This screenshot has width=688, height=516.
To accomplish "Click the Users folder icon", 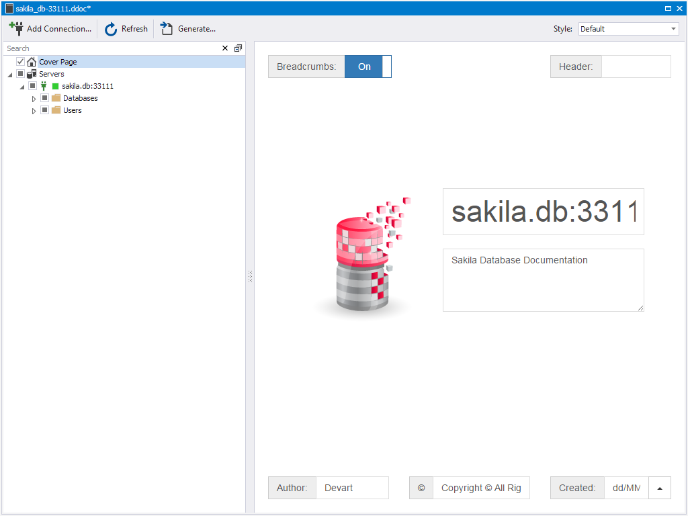I will pos(56,110).
